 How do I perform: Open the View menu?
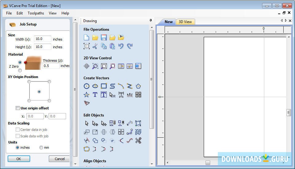point(53,13)
